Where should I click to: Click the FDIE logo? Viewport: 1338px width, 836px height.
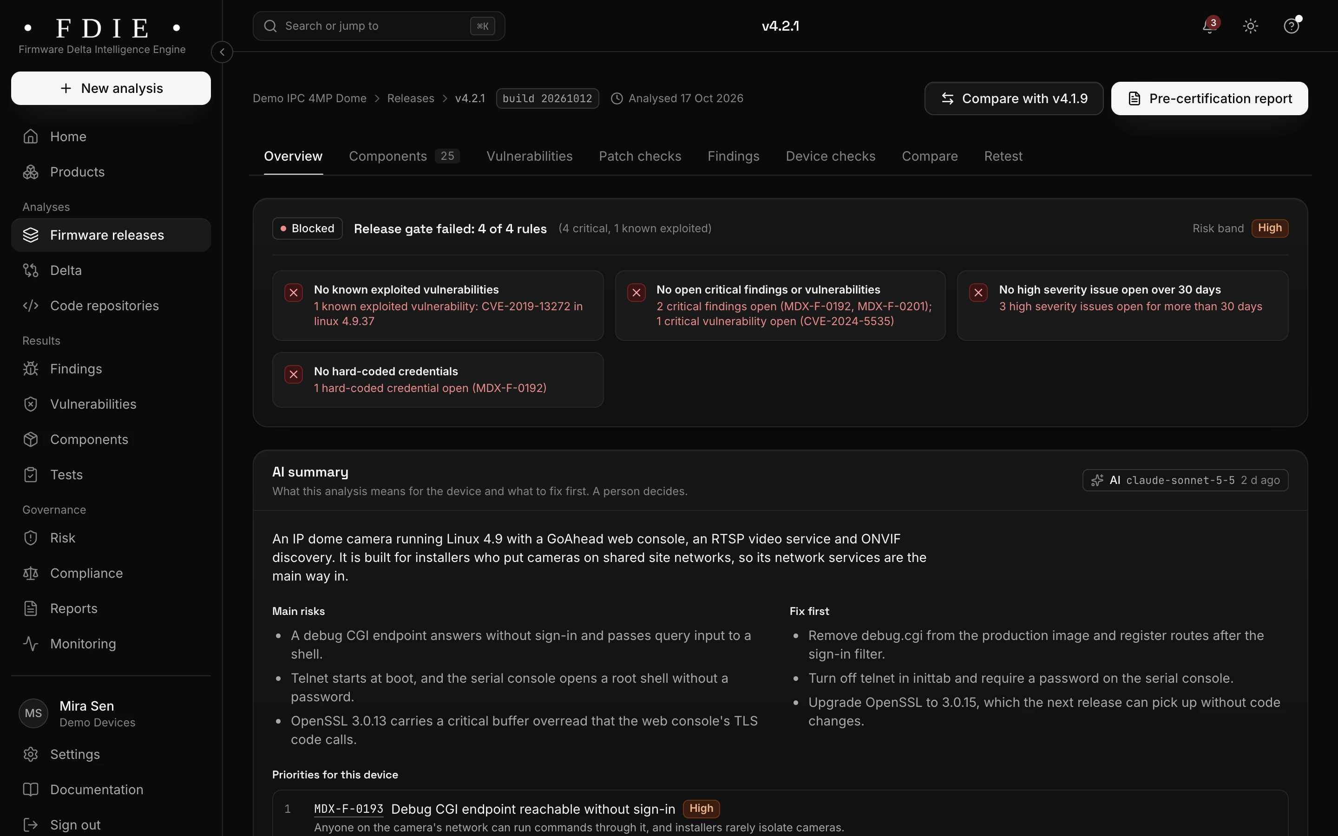click(x=102, y=28)
